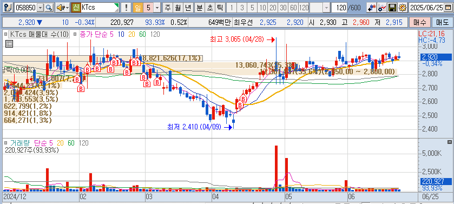The height and width of the screenshot is (204, 454).
Task: Select the 일 daily period button
Action: pos(137,8)
